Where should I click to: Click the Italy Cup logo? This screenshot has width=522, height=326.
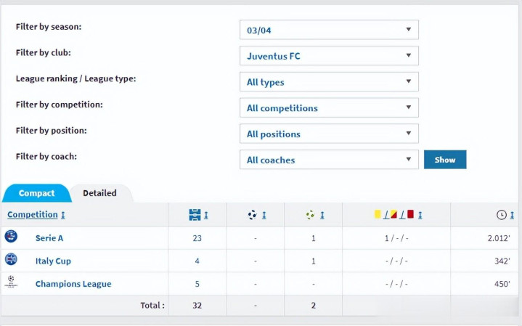click(x=11, y=260)
